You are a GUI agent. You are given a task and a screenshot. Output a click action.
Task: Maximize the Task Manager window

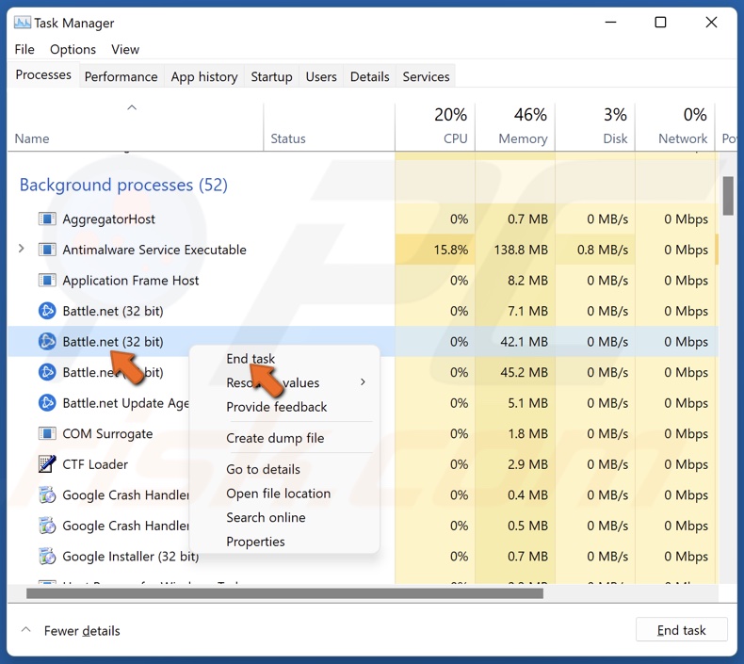click(660, 23)
